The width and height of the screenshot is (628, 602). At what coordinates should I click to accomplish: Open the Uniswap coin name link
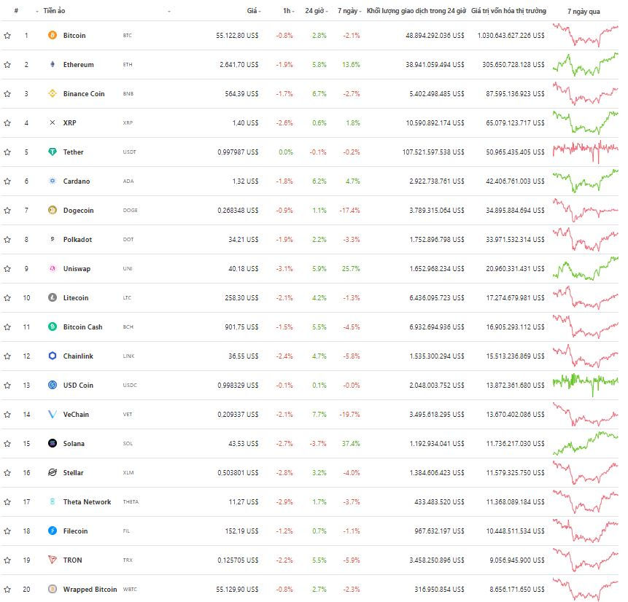pos(77,269)
